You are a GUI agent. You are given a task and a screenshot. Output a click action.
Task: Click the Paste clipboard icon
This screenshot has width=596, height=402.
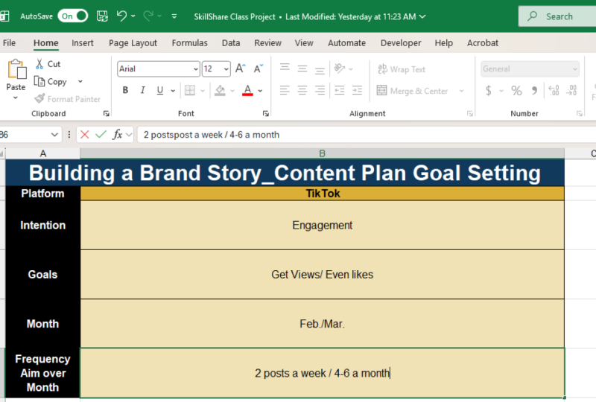pyautogui.click(x=16, y=69)
